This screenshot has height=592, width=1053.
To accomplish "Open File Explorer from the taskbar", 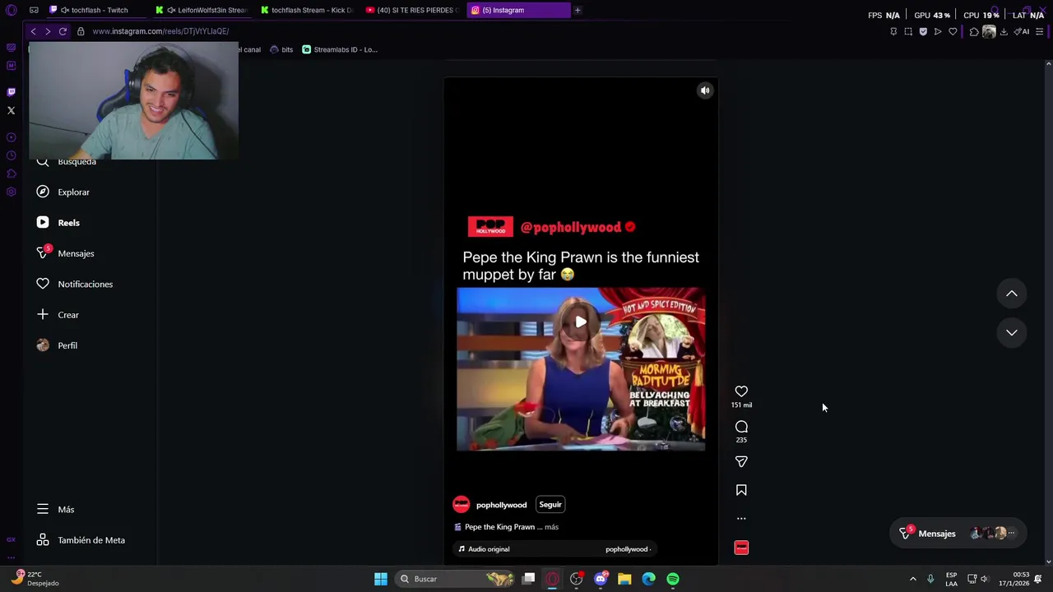I will [x=624, y=579].
